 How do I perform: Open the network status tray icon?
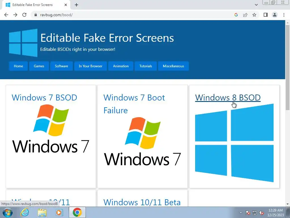255,213
